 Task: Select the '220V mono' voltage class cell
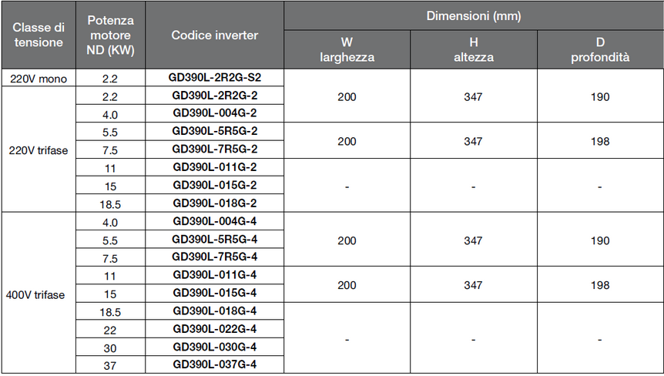[x=39, y=78]
